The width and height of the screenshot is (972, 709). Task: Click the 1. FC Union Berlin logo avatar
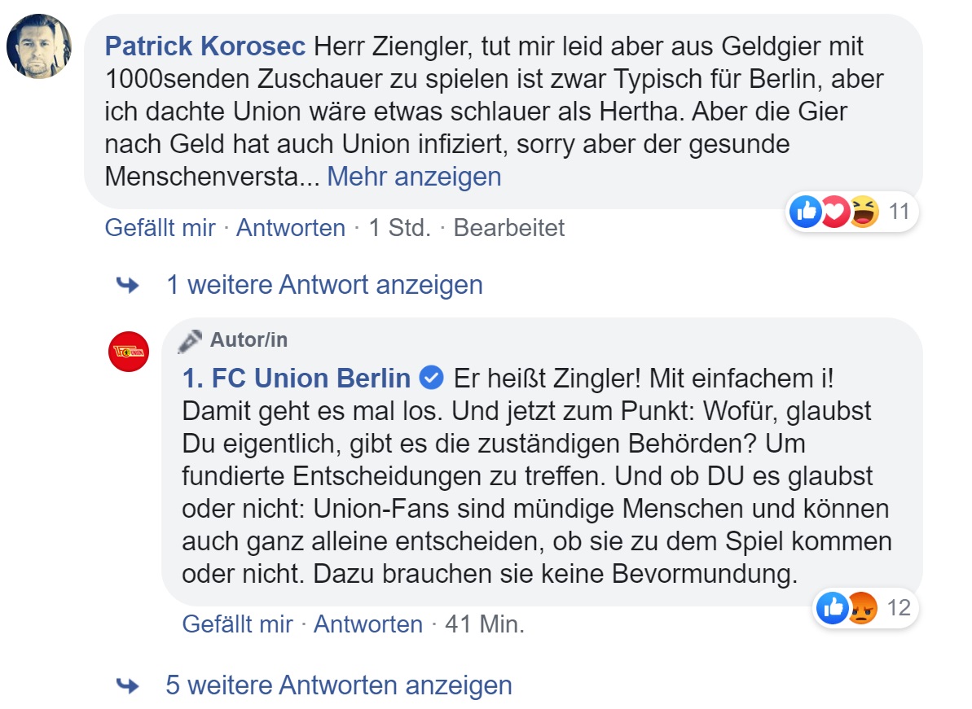click(x=129, y=352)
